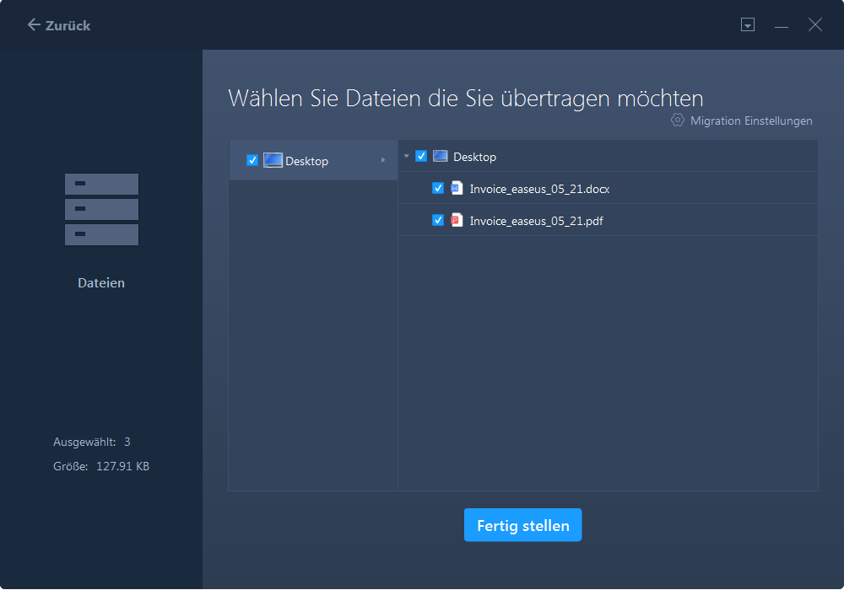Image resolution: width=844 pixels, height=590 pixels.
Task: Uncheck Invoice_easeus_05_21.pdf checkbox
Action: (x=437, y=220)
